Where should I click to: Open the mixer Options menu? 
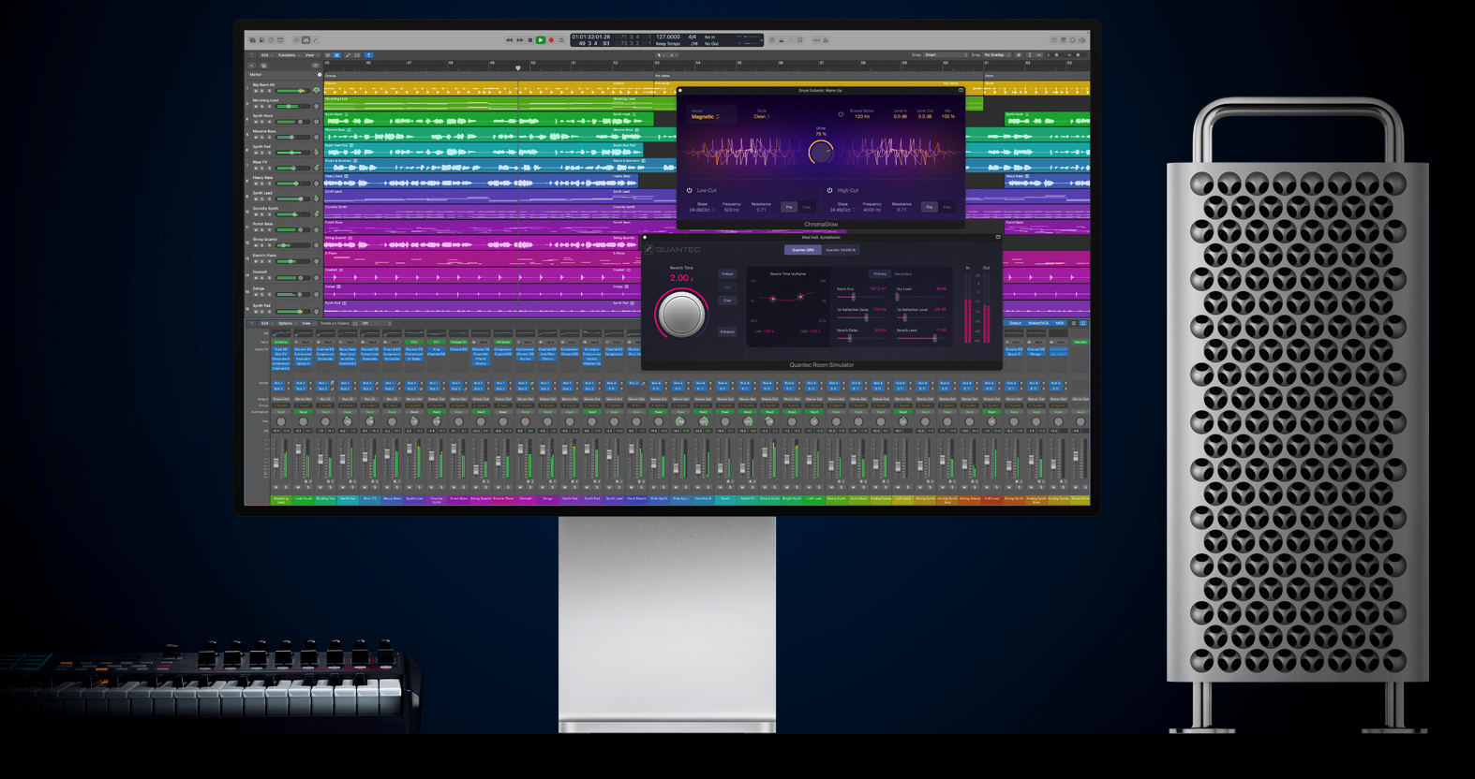point(286,323)
